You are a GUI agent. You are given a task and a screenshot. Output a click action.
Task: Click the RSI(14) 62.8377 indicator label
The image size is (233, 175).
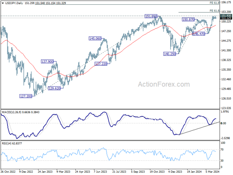pos(12,143)
